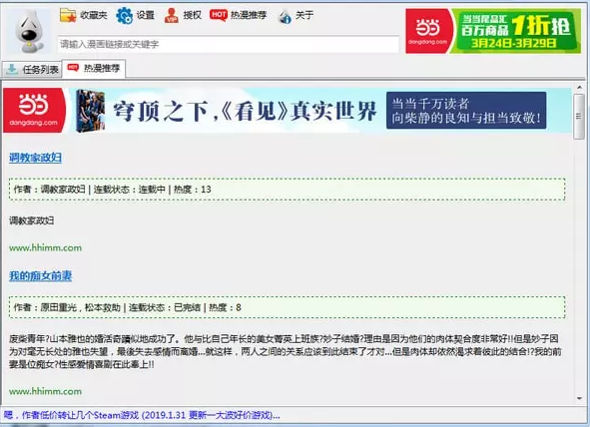Click www.hhimm.com link below 我的痴女前妻 description
This screenshot has width=590, height=427.
point(45,391)
